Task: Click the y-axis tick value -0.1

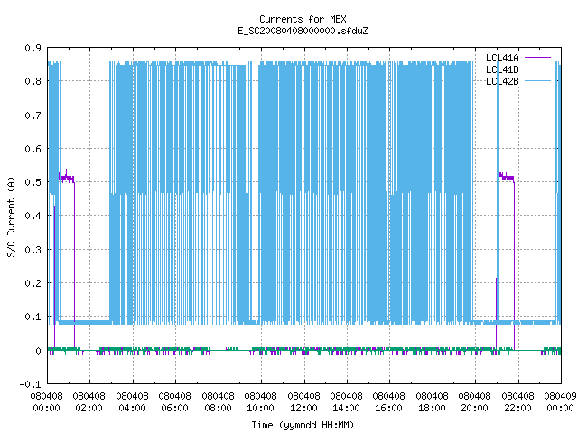Action: click(30, 384)
